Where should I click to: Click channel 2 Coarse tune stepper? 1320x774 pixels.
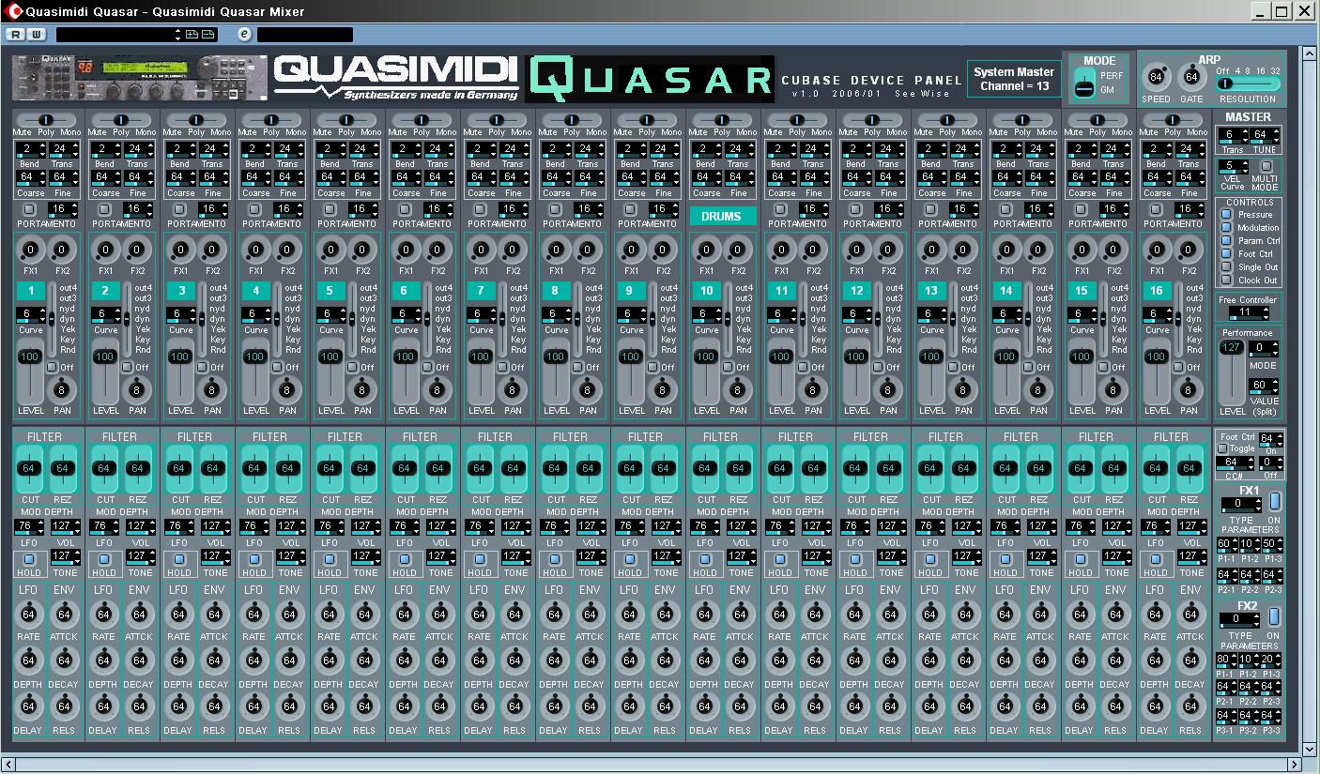point(105,178)
